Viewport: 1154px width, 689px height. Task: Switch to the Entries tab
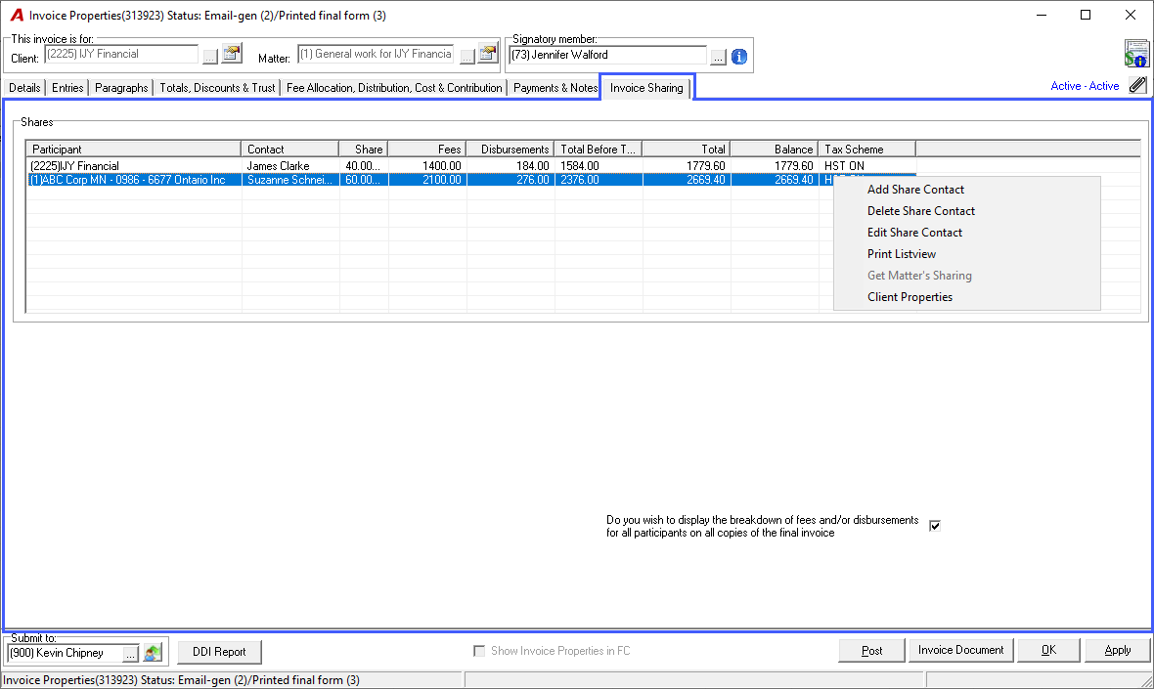67,88
